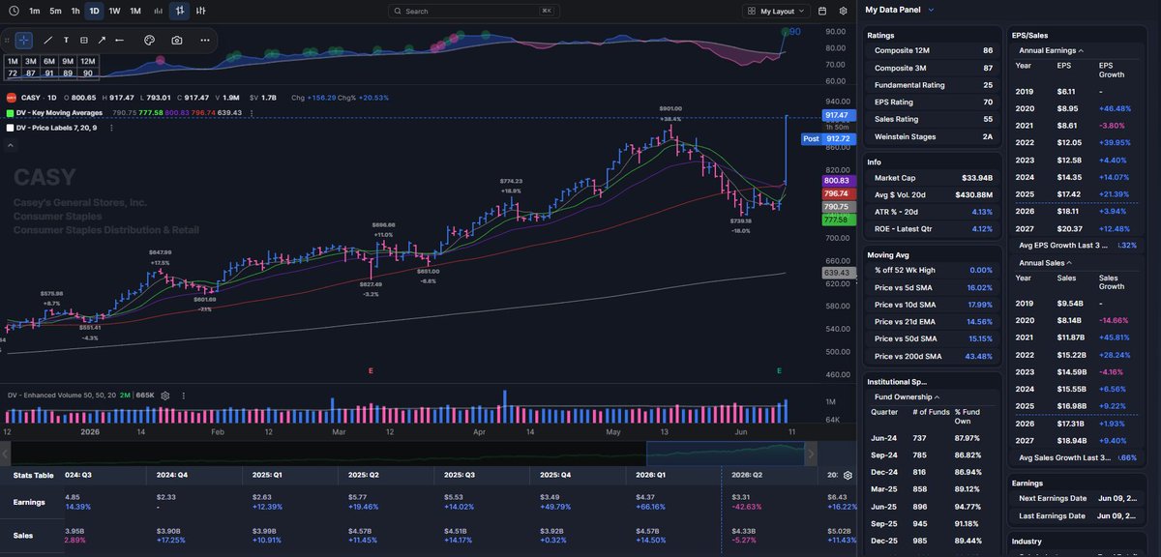
Task: Click the 917.47 current price label
Action: (837, 115)
